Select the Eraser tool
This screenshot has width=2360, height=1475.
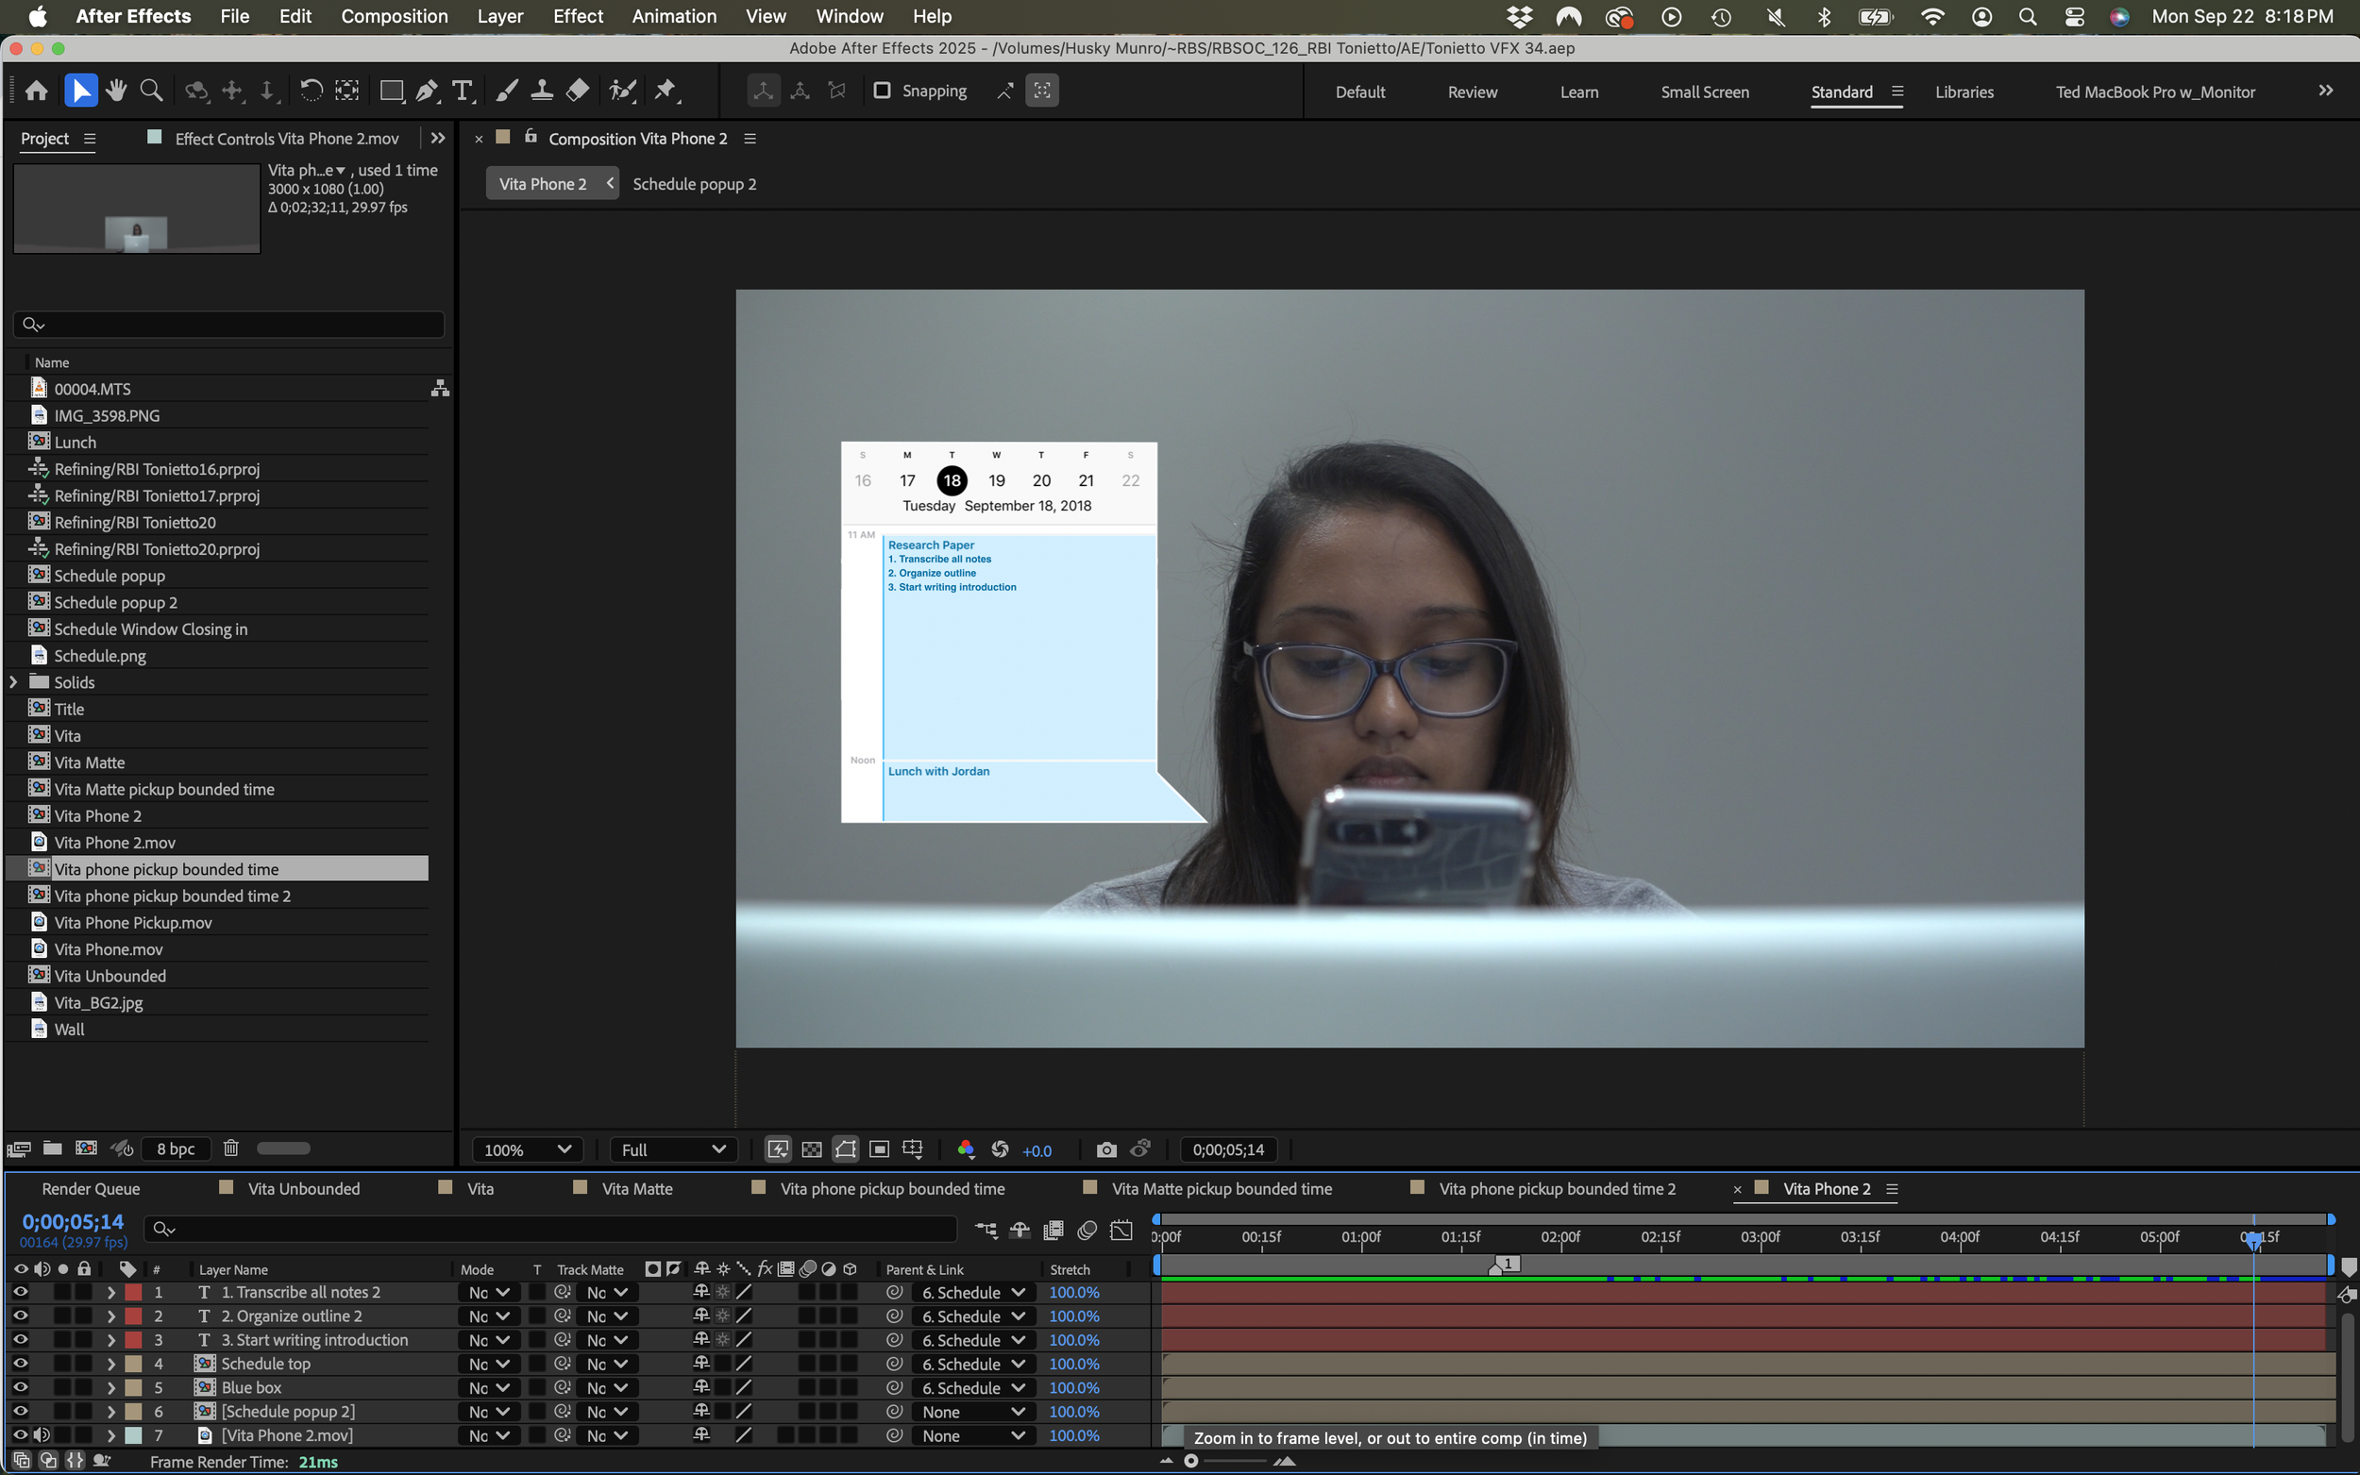[578, 91]
